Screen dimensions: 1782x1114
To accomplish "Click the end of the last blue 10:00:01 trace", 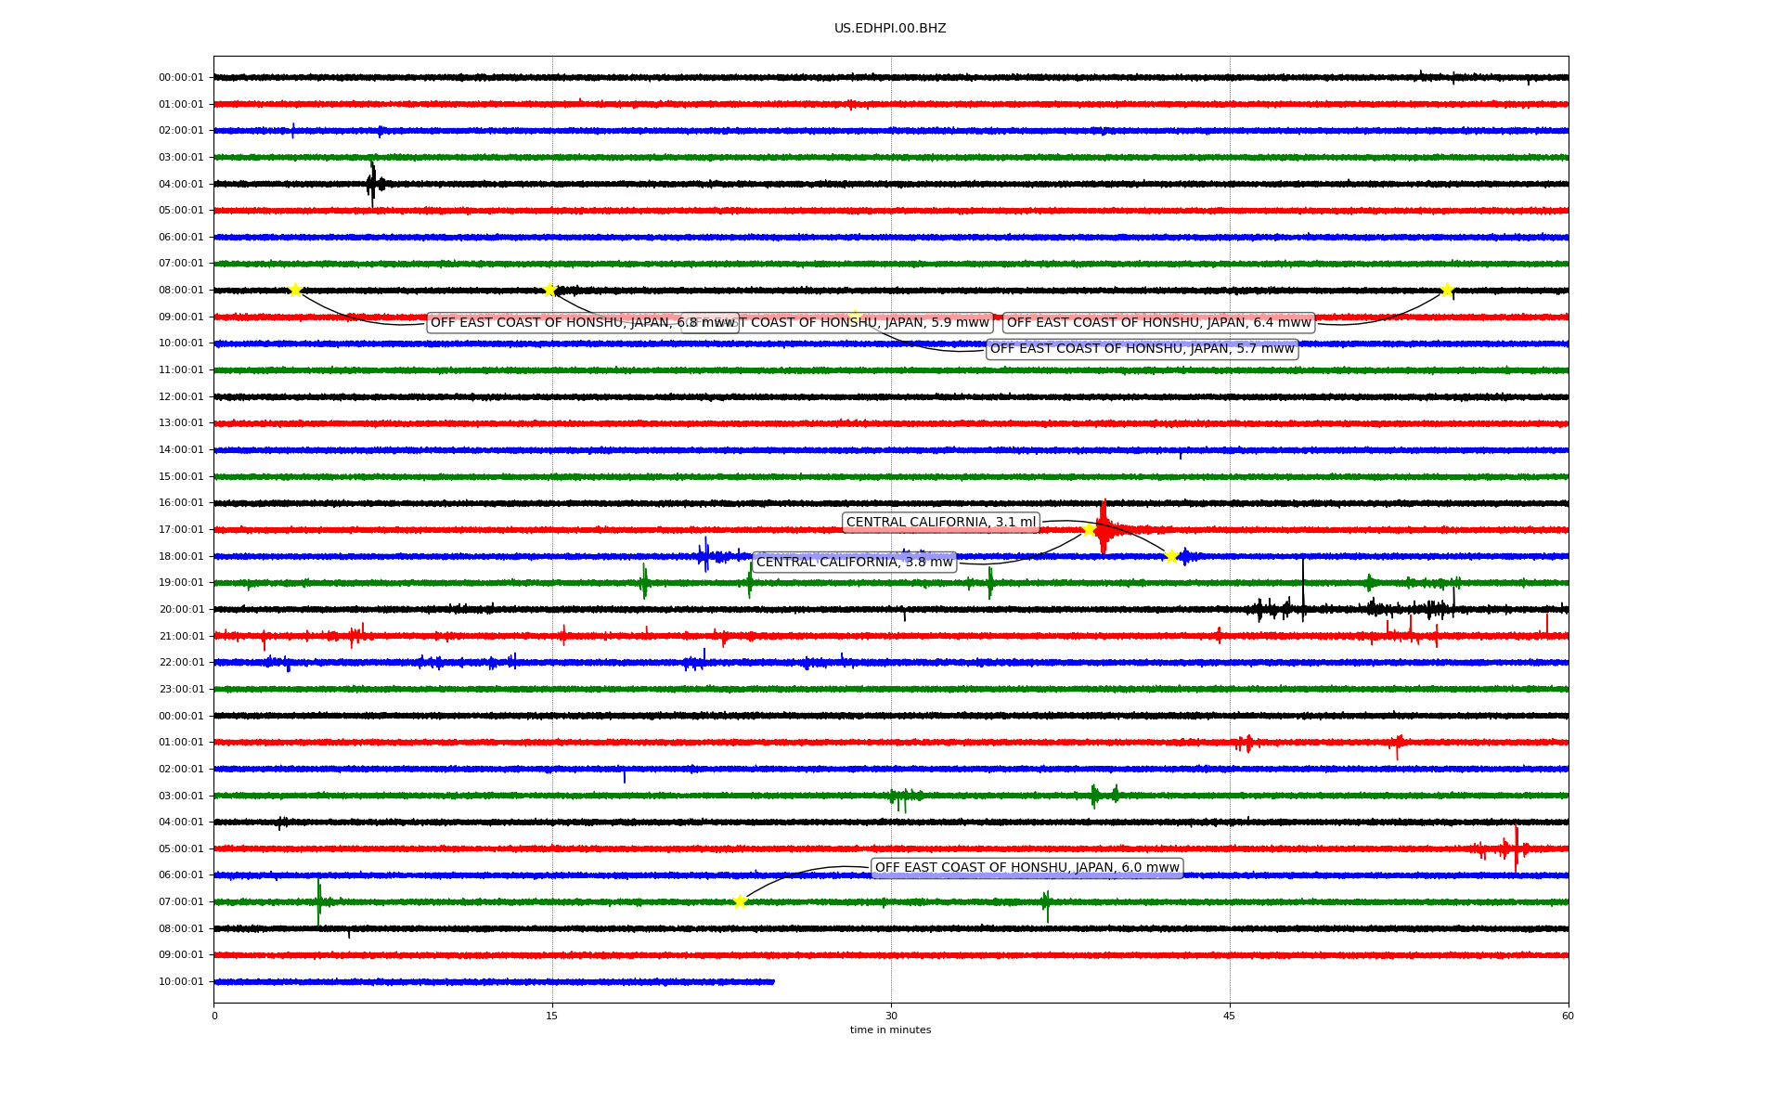I will (x=772, y=981).
